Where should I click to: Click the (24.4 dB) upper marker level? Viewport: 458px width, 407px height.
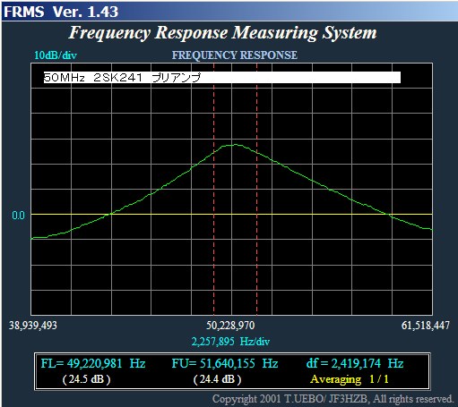pyautogui.click(x=217, y=379)
